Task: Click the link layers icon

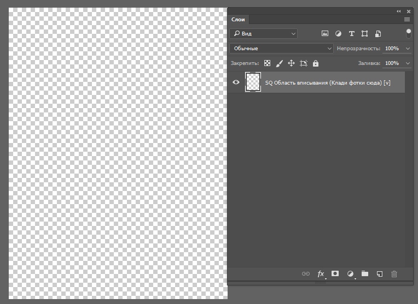Action: click(x=306, y=273)
